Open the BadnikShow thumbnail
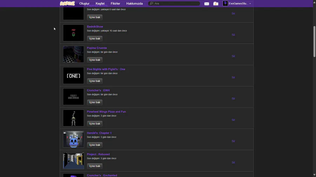Image resolution: width=316 pixels, height=177 pixels. click(73, 33)
